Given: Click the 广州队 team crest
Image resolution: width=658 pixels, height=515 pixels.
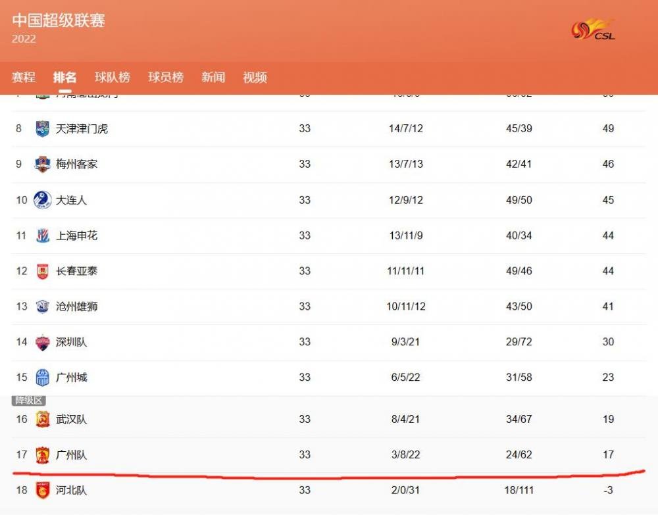Looking at the screenshot, I should pos(42,454).
